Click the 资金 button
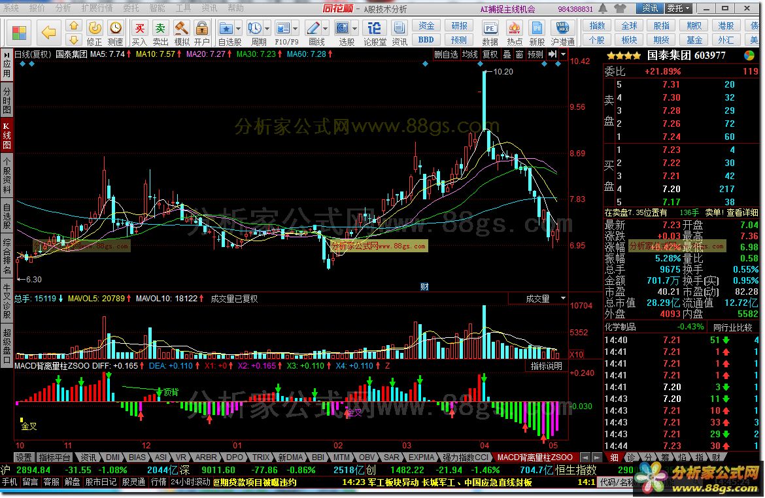Image resolution: width=765 pixels, height=498 pixels. click(x=426, y=26)
